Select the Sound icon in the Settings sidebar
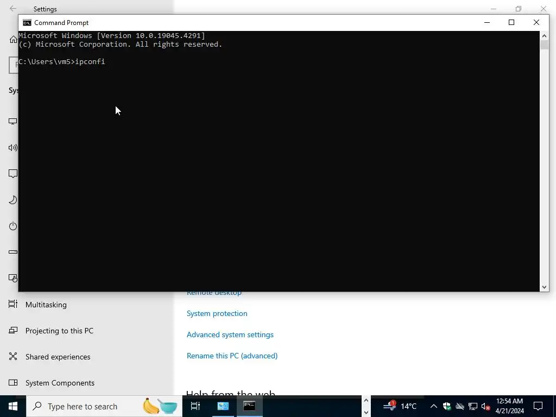The image size is (556, 417). (13, 148)
